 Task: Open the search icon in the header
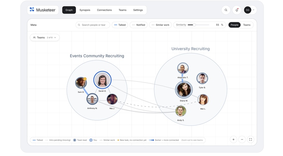tap(226, 10)
